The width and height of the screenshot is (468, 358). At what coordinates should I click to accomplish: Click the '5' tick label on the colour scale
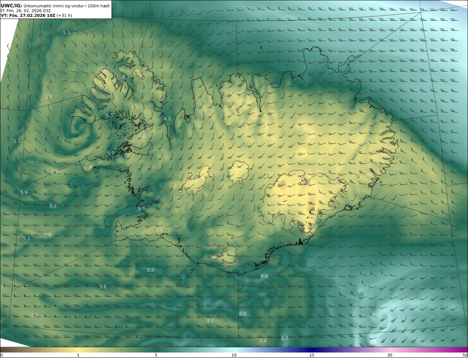coord(156,355)
